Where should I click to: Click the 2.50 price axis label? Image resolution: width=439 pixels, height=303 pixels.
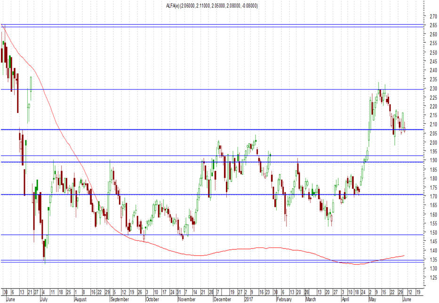pyautogui.click(x=433, y=53)
